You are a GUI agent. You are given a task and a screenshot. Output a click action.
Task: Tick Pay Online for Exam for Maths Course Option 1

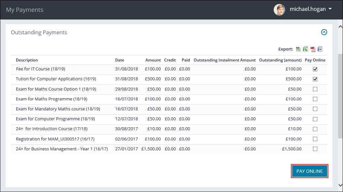pos(315,89)
